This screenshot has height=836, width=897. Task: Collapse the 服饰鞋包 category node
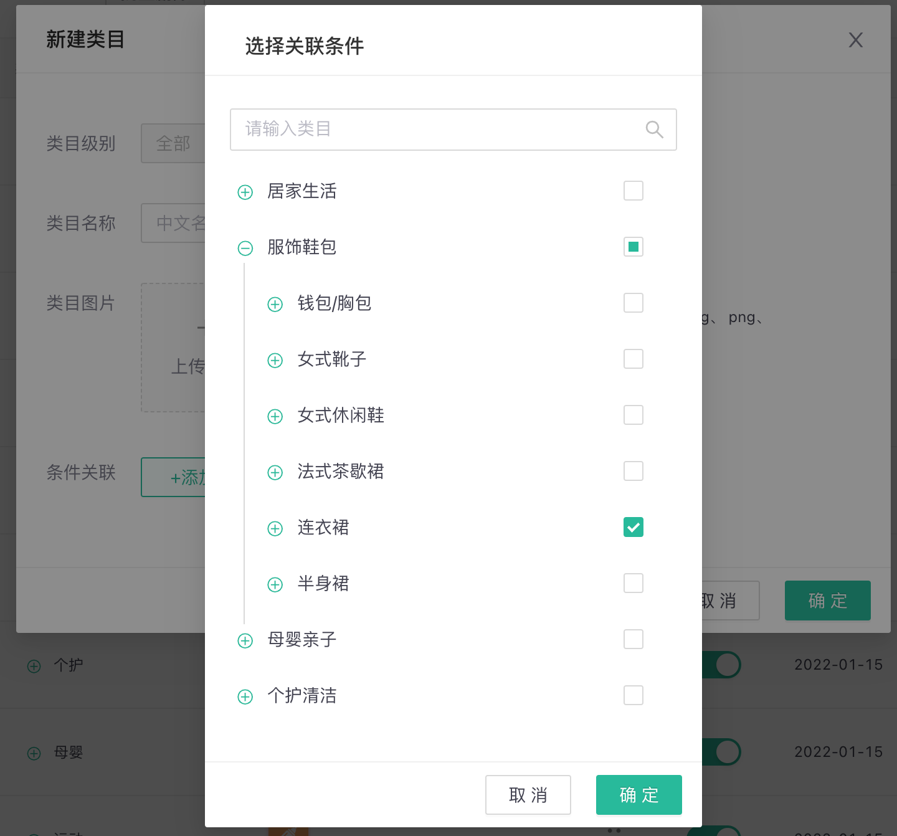pos(245,248)
